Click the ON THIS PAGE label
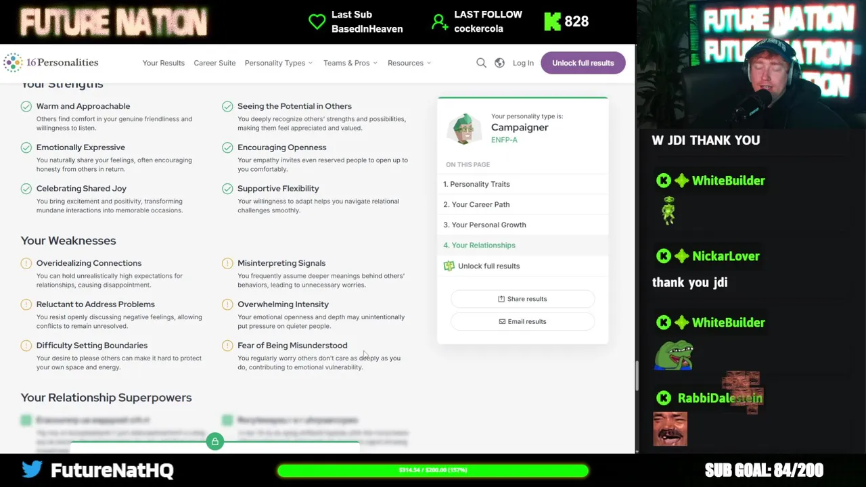Viewport: 866px width, 487px height. (468, 164)
